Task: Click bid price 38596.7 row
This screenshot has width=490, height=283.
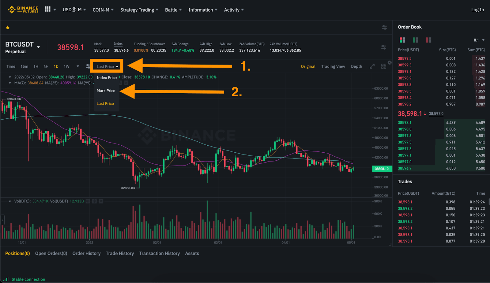Action: tap(441, 168)
